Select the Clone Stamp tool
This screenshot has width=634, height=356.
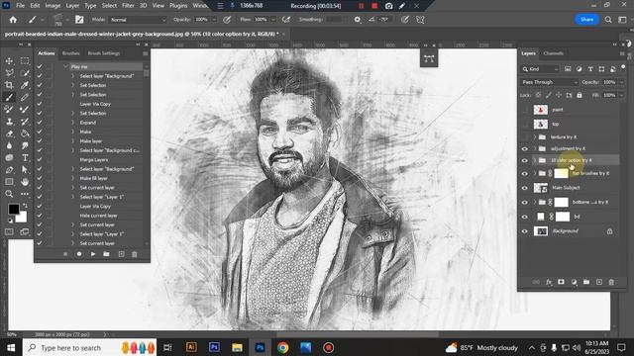[x=9, y=122]
